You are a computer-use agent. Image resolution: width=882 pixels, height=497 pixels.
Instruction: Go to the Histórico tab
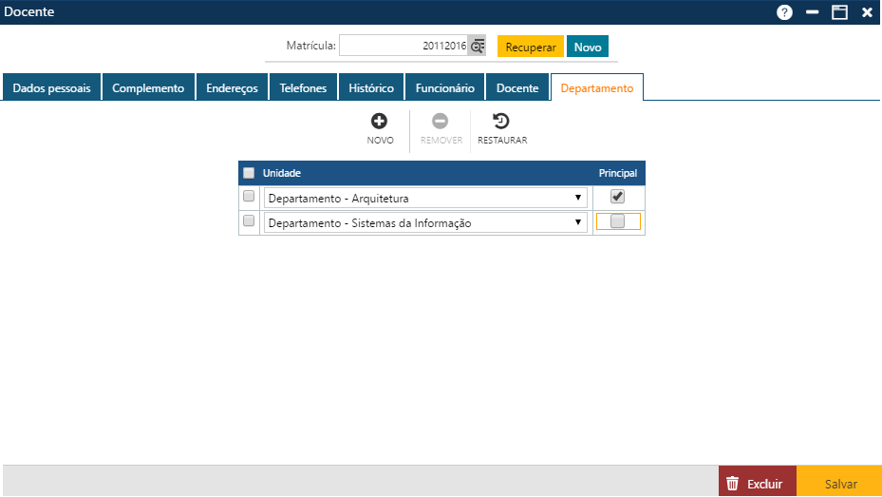(x=371, y=87)
